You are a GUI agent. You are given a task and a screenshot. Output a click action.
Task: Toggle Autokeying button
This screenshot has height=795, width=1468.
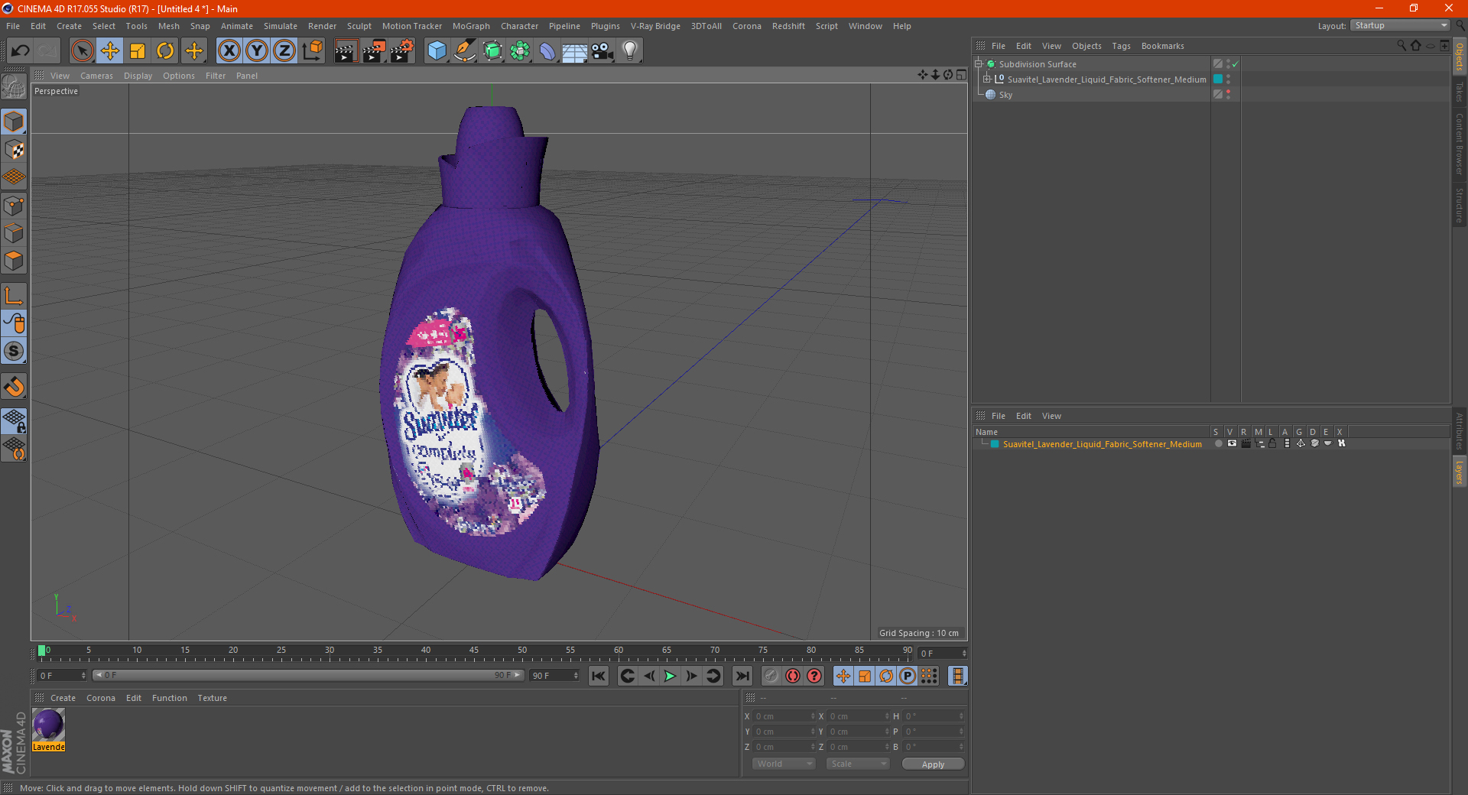pyautogui.click(x=793, y=676)
